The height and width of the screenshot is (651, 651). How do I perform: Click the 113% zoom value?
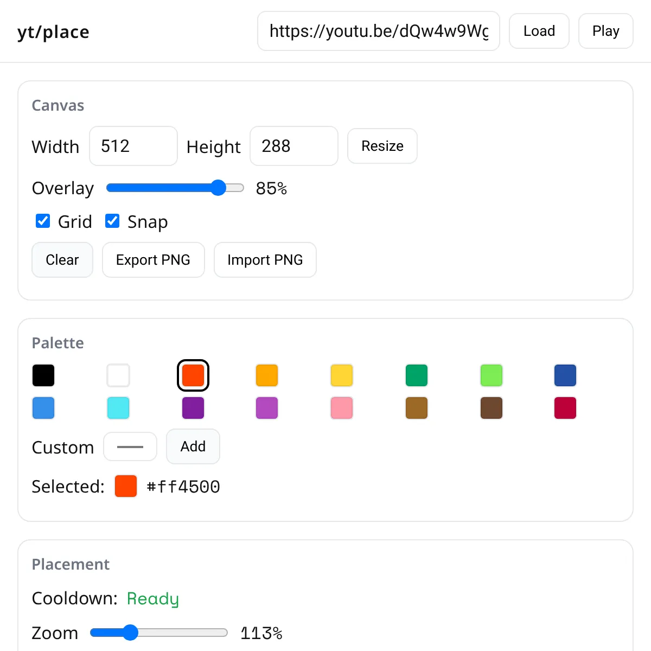pyautogui.click(x=261, y=633)
